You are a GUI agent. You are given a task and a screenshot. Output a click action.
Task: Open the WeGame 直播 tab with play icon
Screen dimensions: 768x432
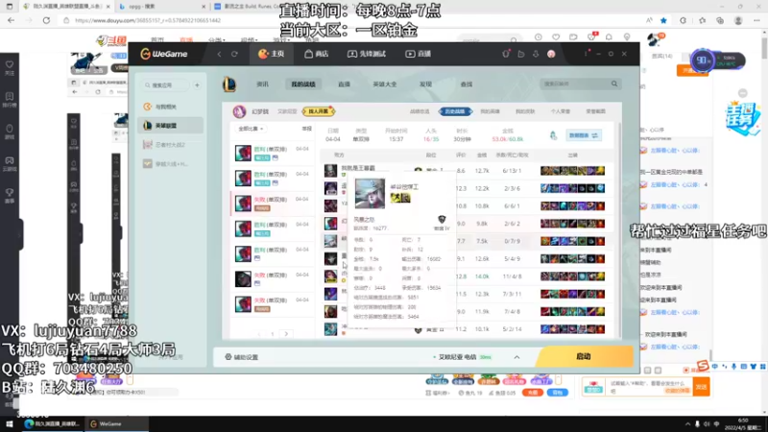click(418, 54)
